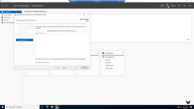Image resolution: width=194 pixels, height=109 pixels.
Task: Cancel the AD DS Configuration Wizard
Action: [x=85, y=68]
